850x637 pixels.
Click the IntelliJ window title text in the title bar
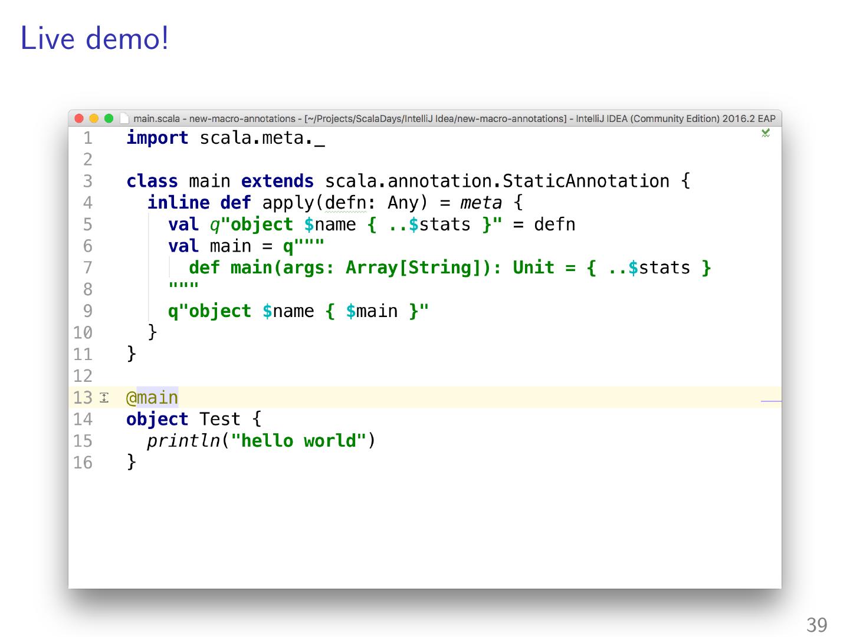point(454,118)
